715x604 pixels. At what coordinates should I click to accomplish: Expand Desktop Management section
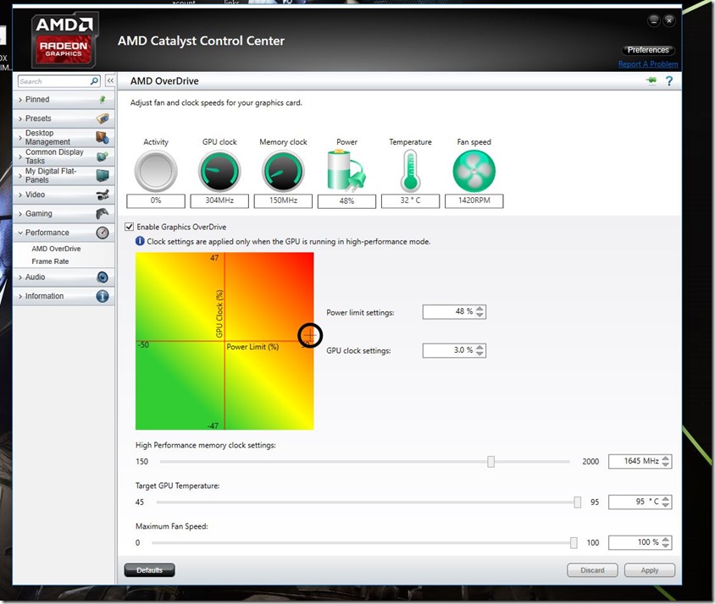point(64,137)
